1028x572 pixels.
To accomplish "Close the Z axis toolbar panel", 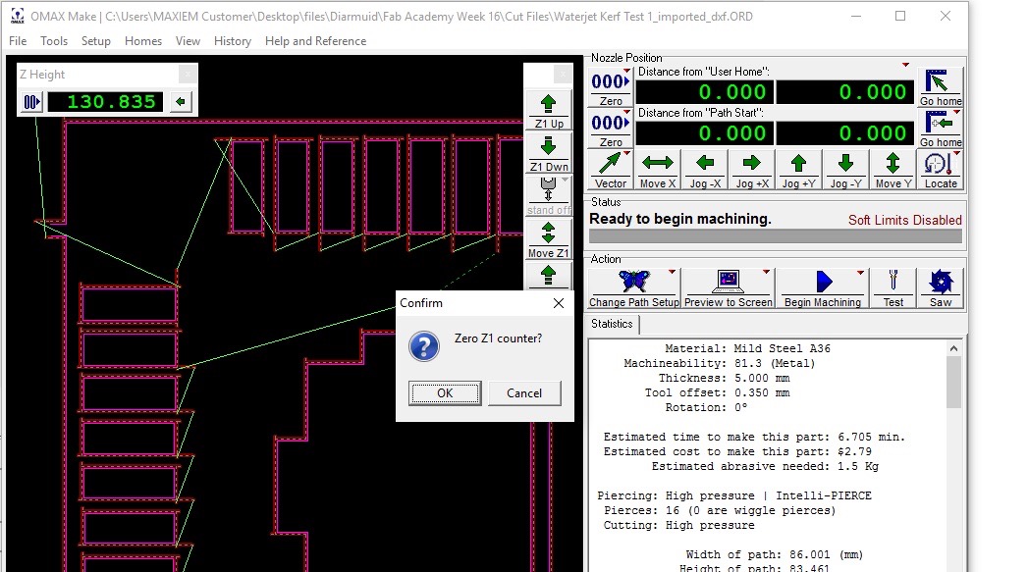I will click(x=562, y=74).
